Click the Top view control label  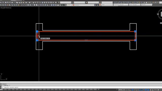(x=2, y=8)
